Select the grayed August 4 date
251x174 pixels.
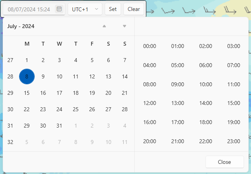pos(125,126)
